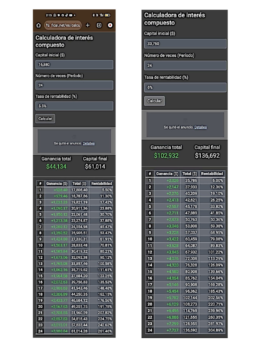Viewport: 268px width, 358px height.
Task: Open Detalles link in right ad notice
Action: [200, 127]
